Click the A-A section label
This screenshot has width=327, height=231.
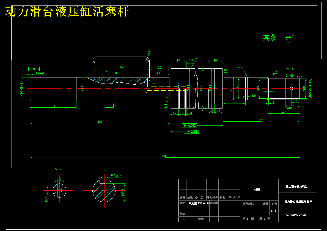tap(58, 169)
